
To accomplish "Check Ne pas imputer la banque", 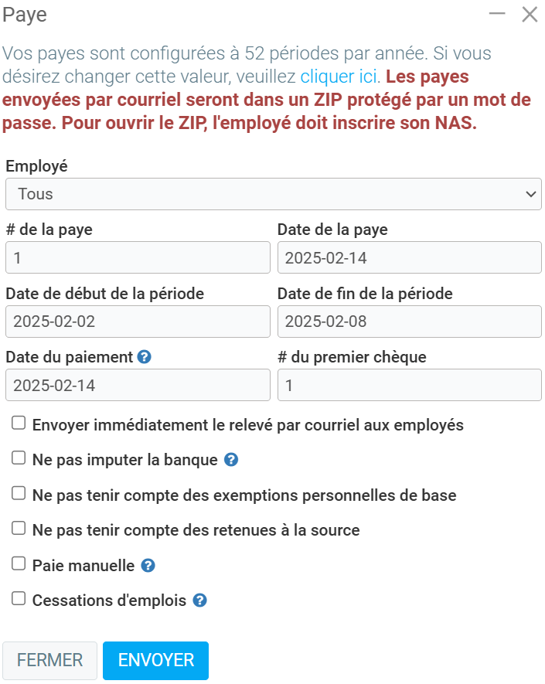I will 19,459.
